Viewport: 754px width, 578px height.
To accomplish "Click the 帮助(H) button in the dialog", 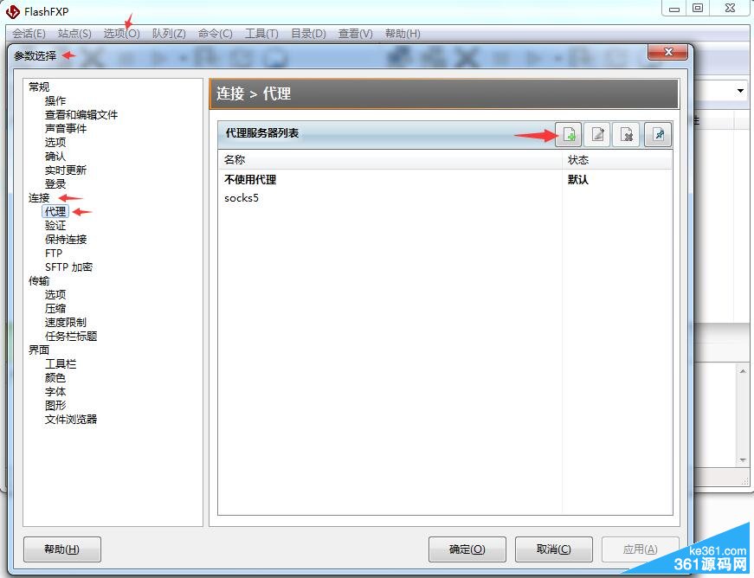I will pos(62,549).
